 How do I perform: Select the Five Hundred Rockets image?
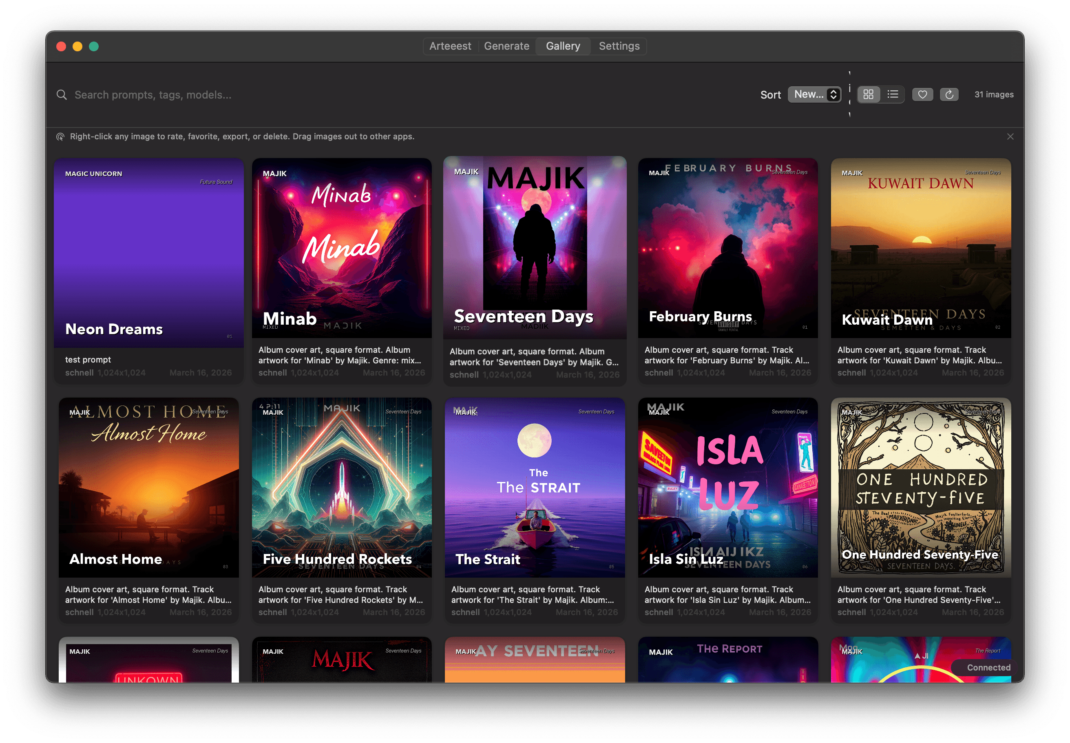pyautogui.click(x=342, y=488)
